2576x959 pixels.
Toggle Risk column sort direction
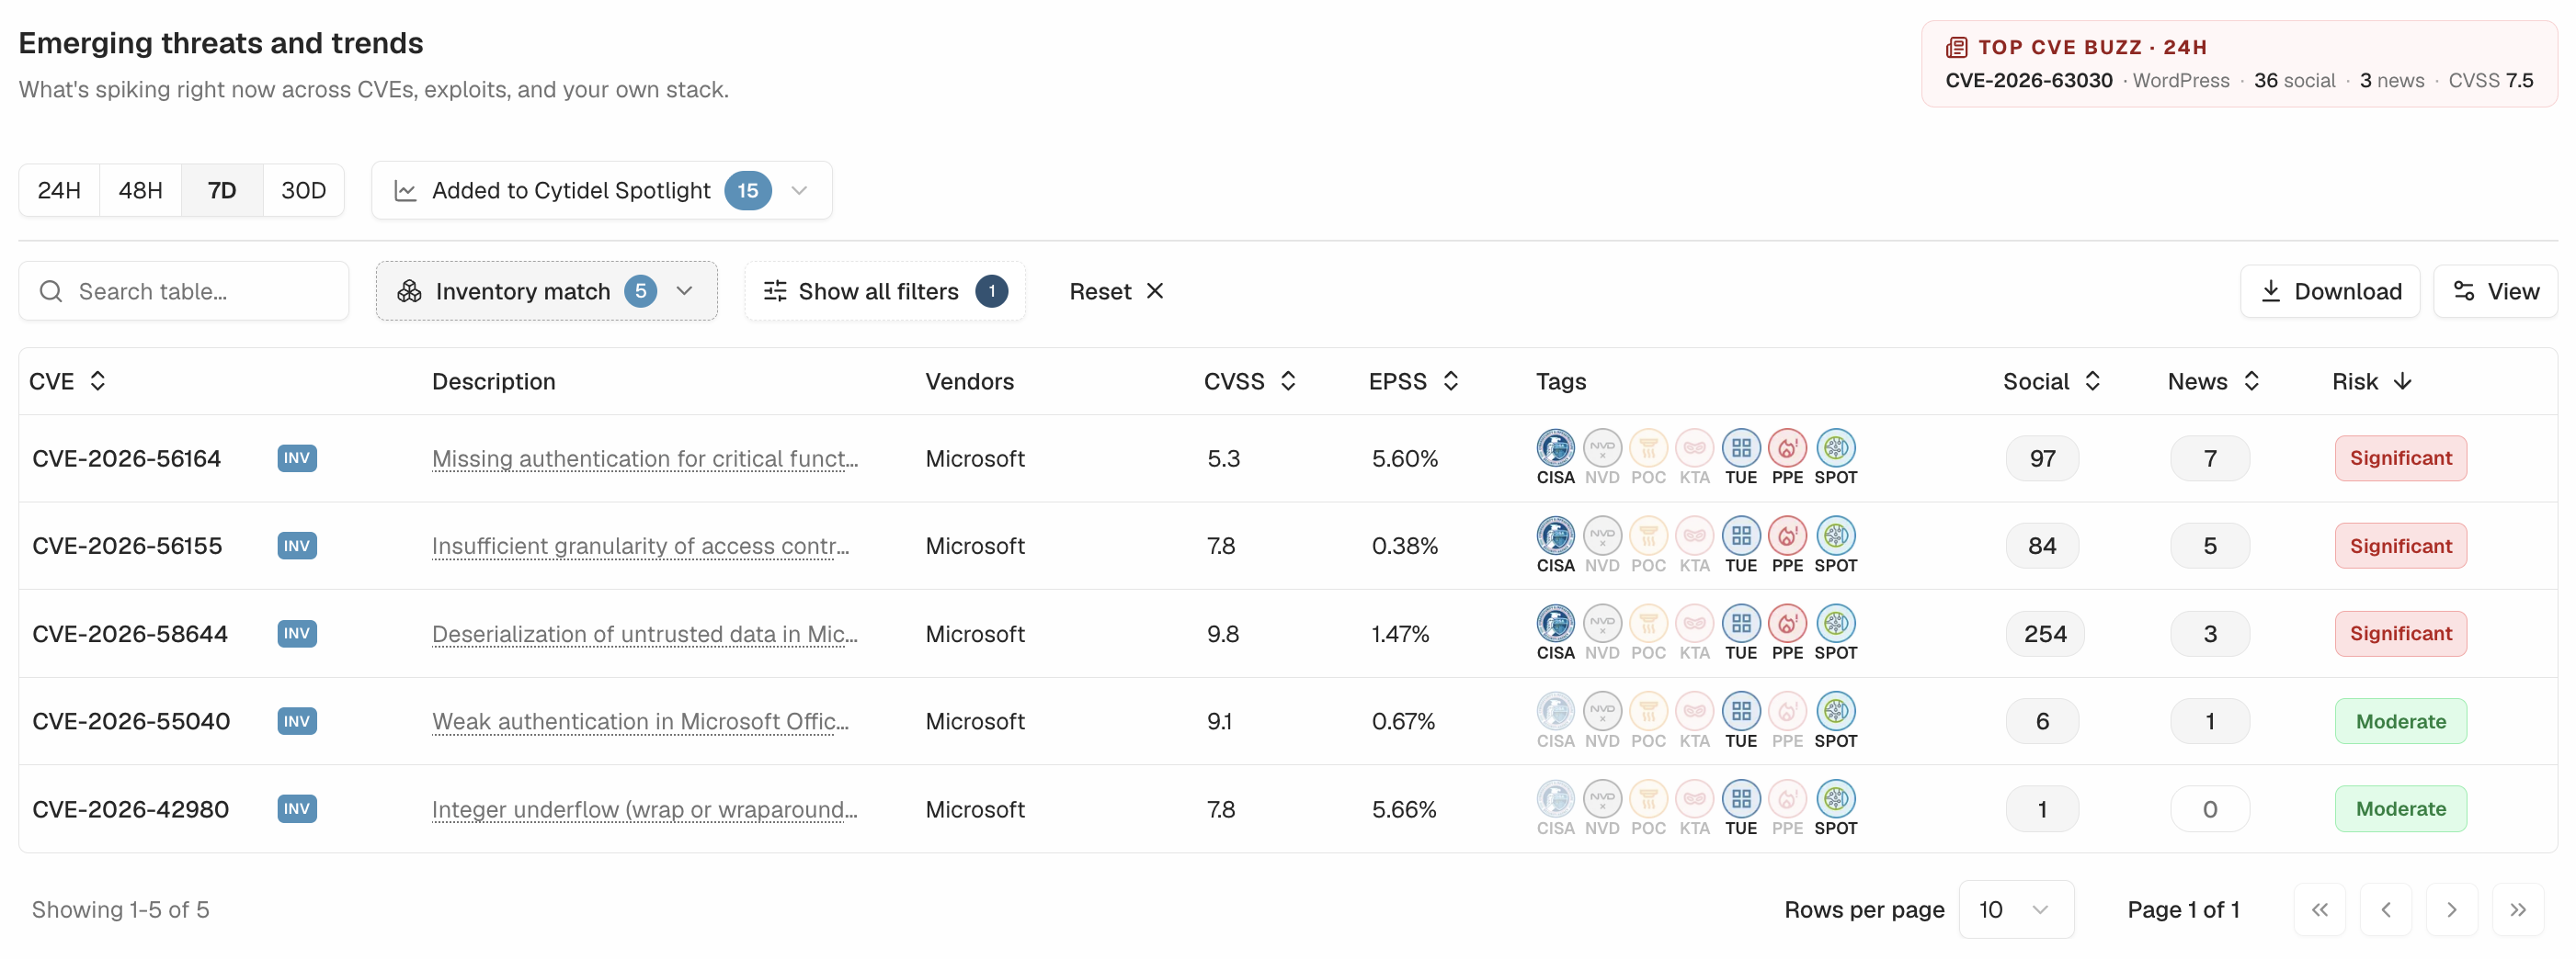[x=2372, y=381]
